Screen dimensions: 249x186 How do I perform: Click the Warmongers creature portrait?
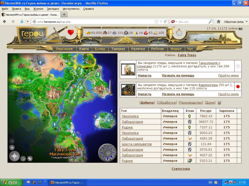(x=128, y=90)
